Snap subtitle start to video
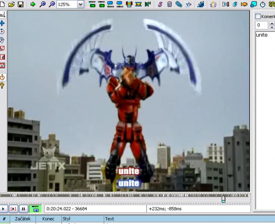 coord(110,4)
